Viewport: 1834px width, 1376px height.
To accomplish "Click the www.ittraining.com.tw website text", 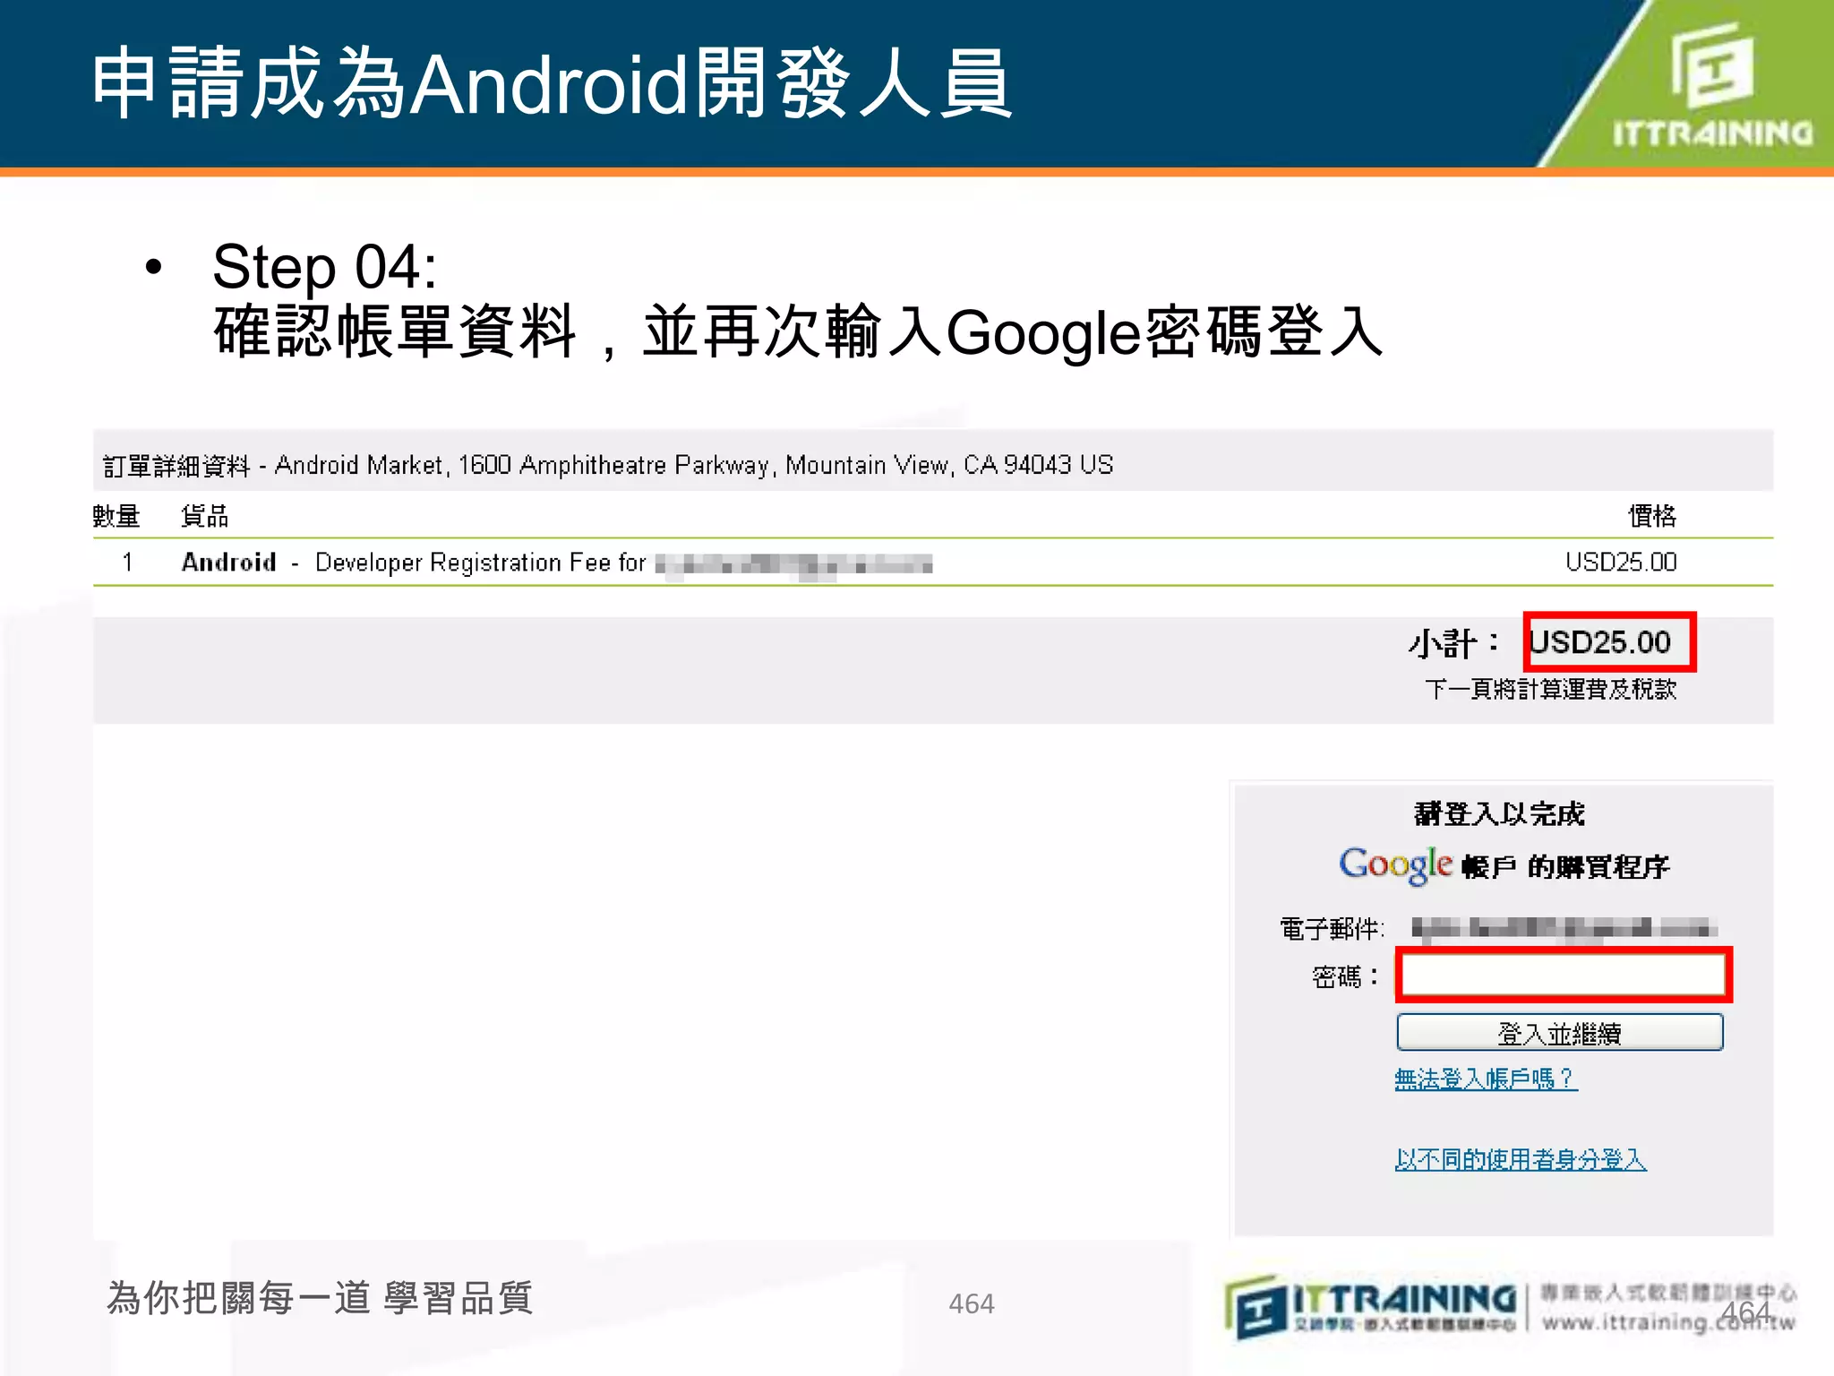I will point(1669,1322).
